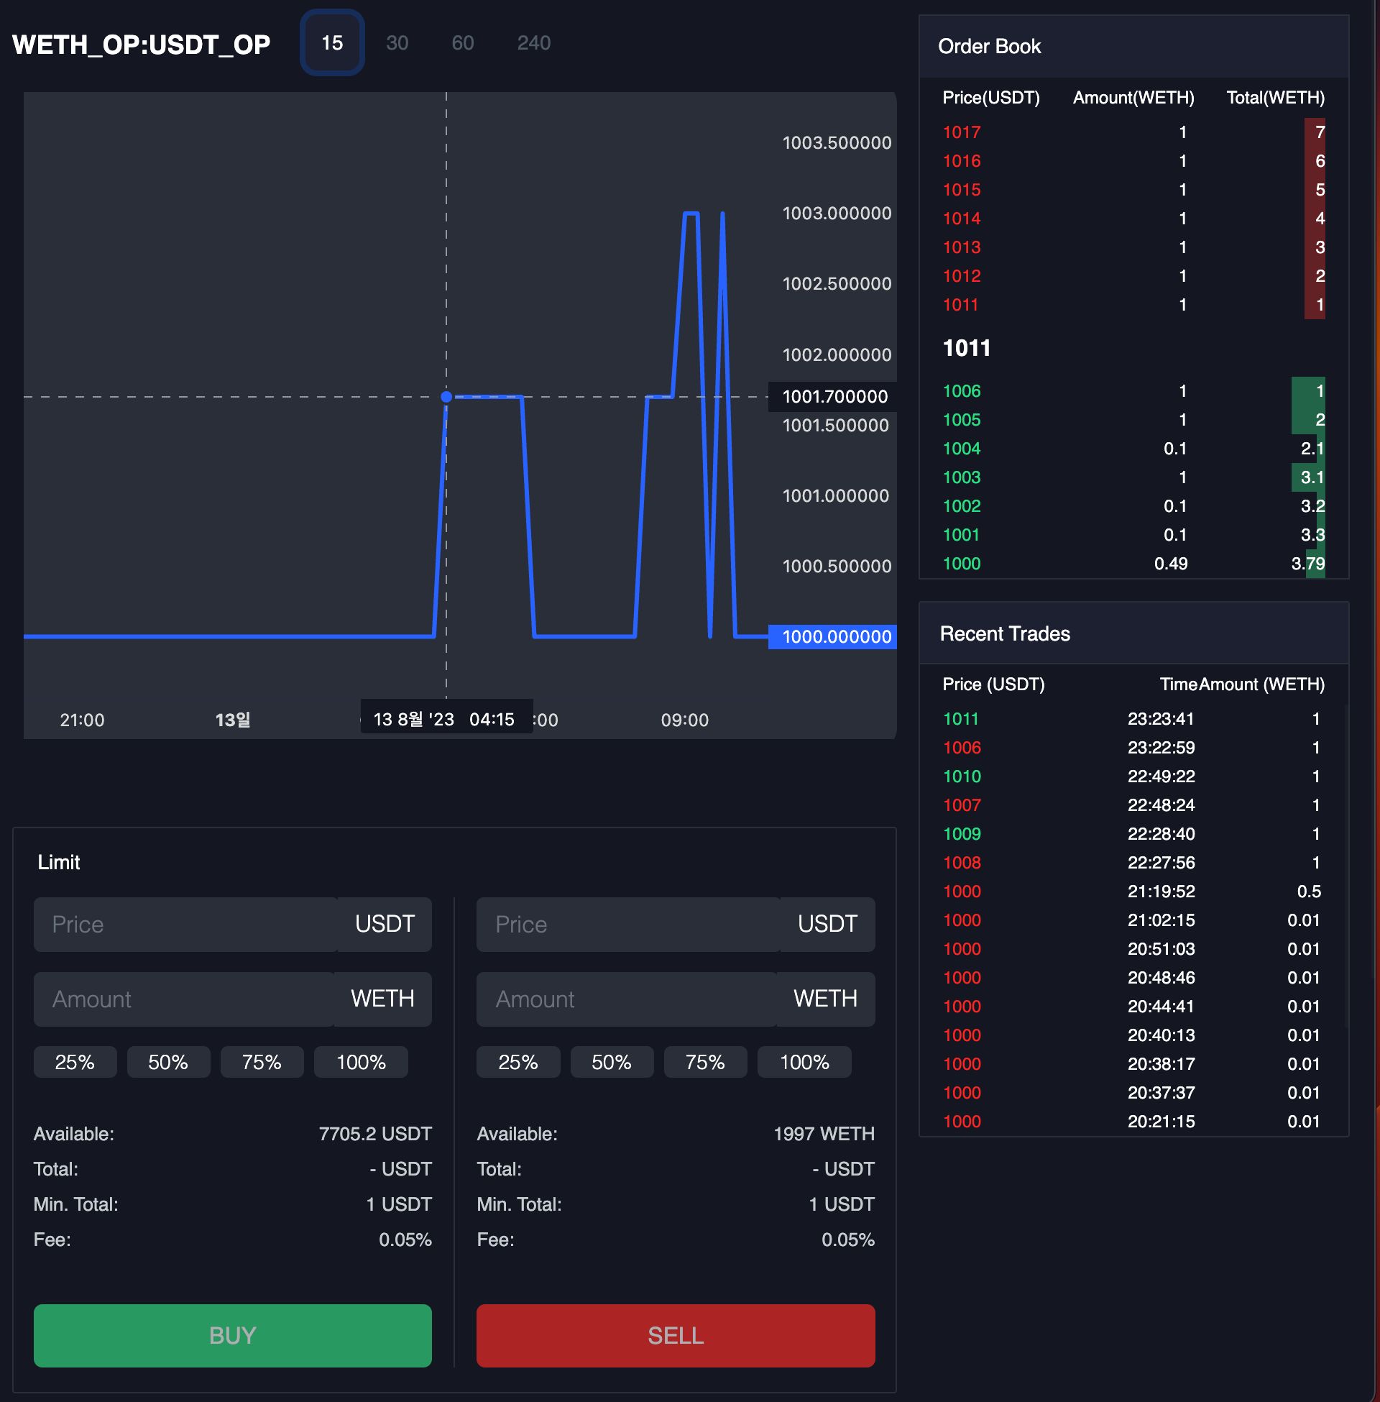Screen dimensions: 1380x1402
Task: Click the 1000.000000 current price label on chart
Action: [832, 636]
